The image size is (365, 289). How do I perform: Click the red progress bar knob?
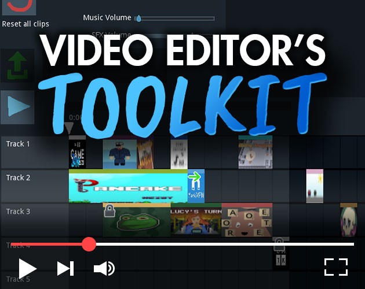click(x=89, y=244)
